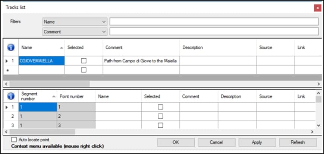Click the new-row asterisk marker in tracks table
Screen dimensions: 324x154
8,70
